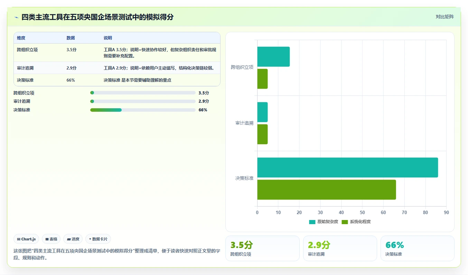Click the teal 跨组织立项 chart bar
The height and width of the screenshot is (275, 468).
[273, 57]
